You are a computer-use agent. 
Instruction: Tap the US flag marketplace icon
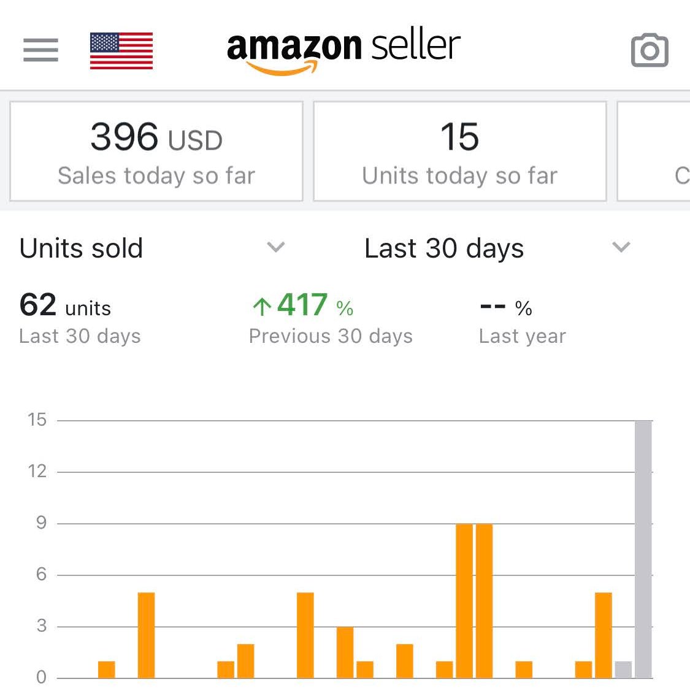[121, 51]
